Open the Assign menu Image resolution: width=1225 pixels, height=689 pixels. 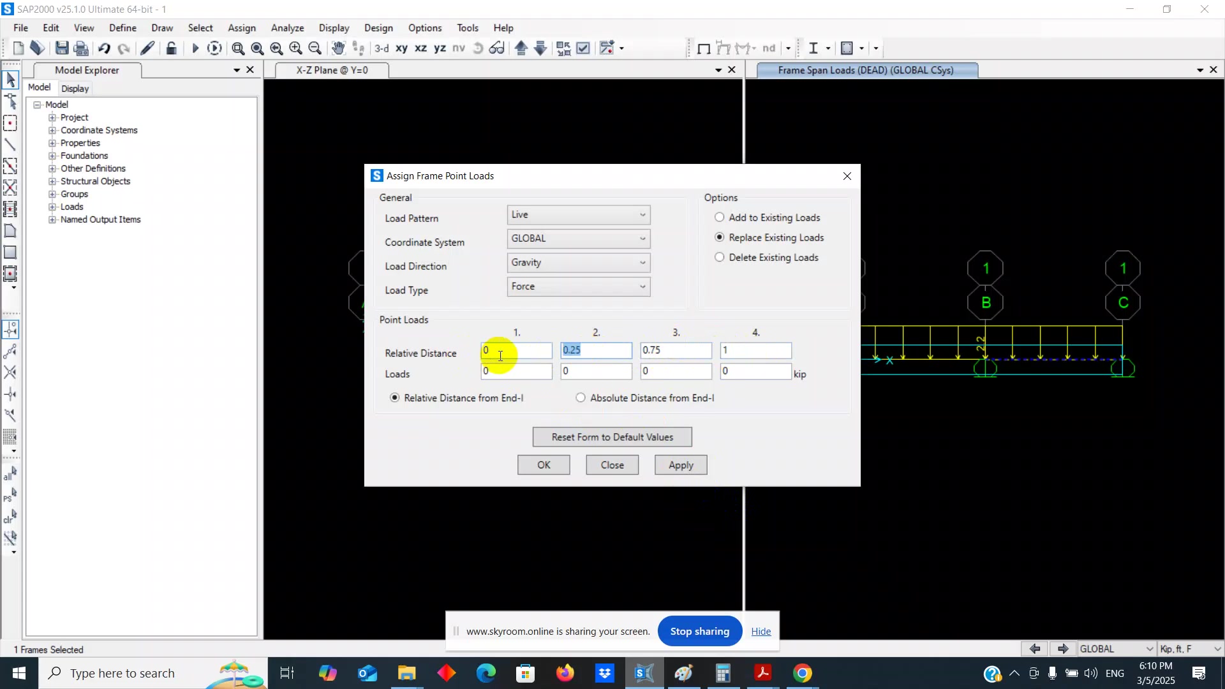[x=241, y=28]
